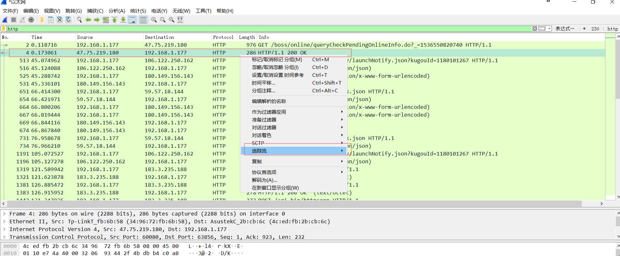Expand 对话着色 submenu
Image resolution: width=620 pixels, height=256 pixels.
[294, 135]
